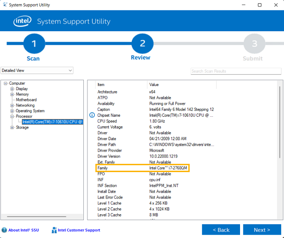Select the Caption row
The height and width of the screenshot is (238, 284).
(x=156, y=109)
